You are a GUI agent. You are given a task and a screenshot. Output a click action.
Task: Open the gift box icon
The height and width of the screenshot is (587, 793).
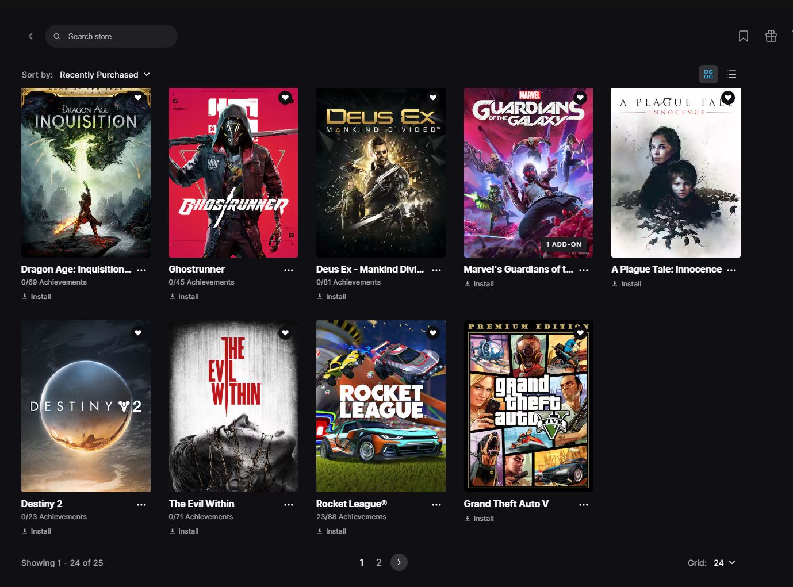771,36
